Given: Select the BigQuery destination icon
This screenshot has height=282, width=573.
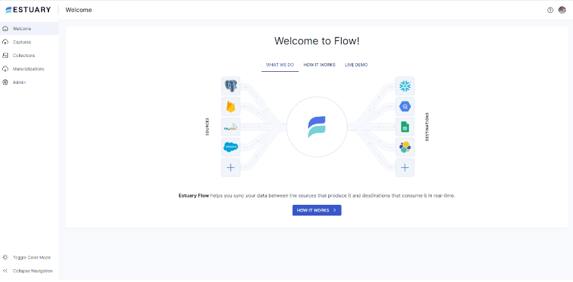Looking at the screenshot, I should [x=405, y=107].
